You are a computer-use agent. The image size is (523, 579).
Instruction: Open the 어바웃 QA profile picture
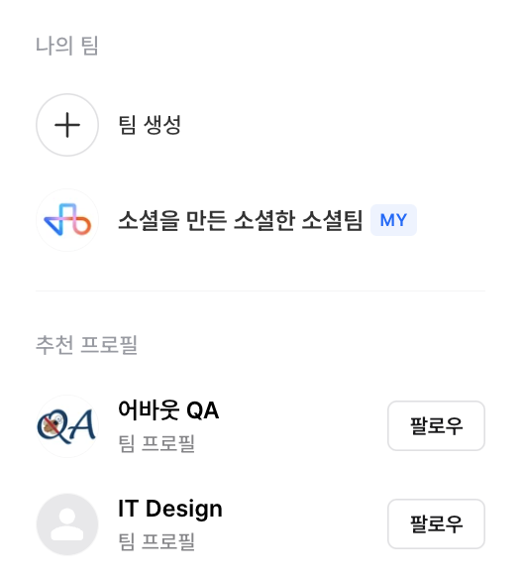(67, 425)
